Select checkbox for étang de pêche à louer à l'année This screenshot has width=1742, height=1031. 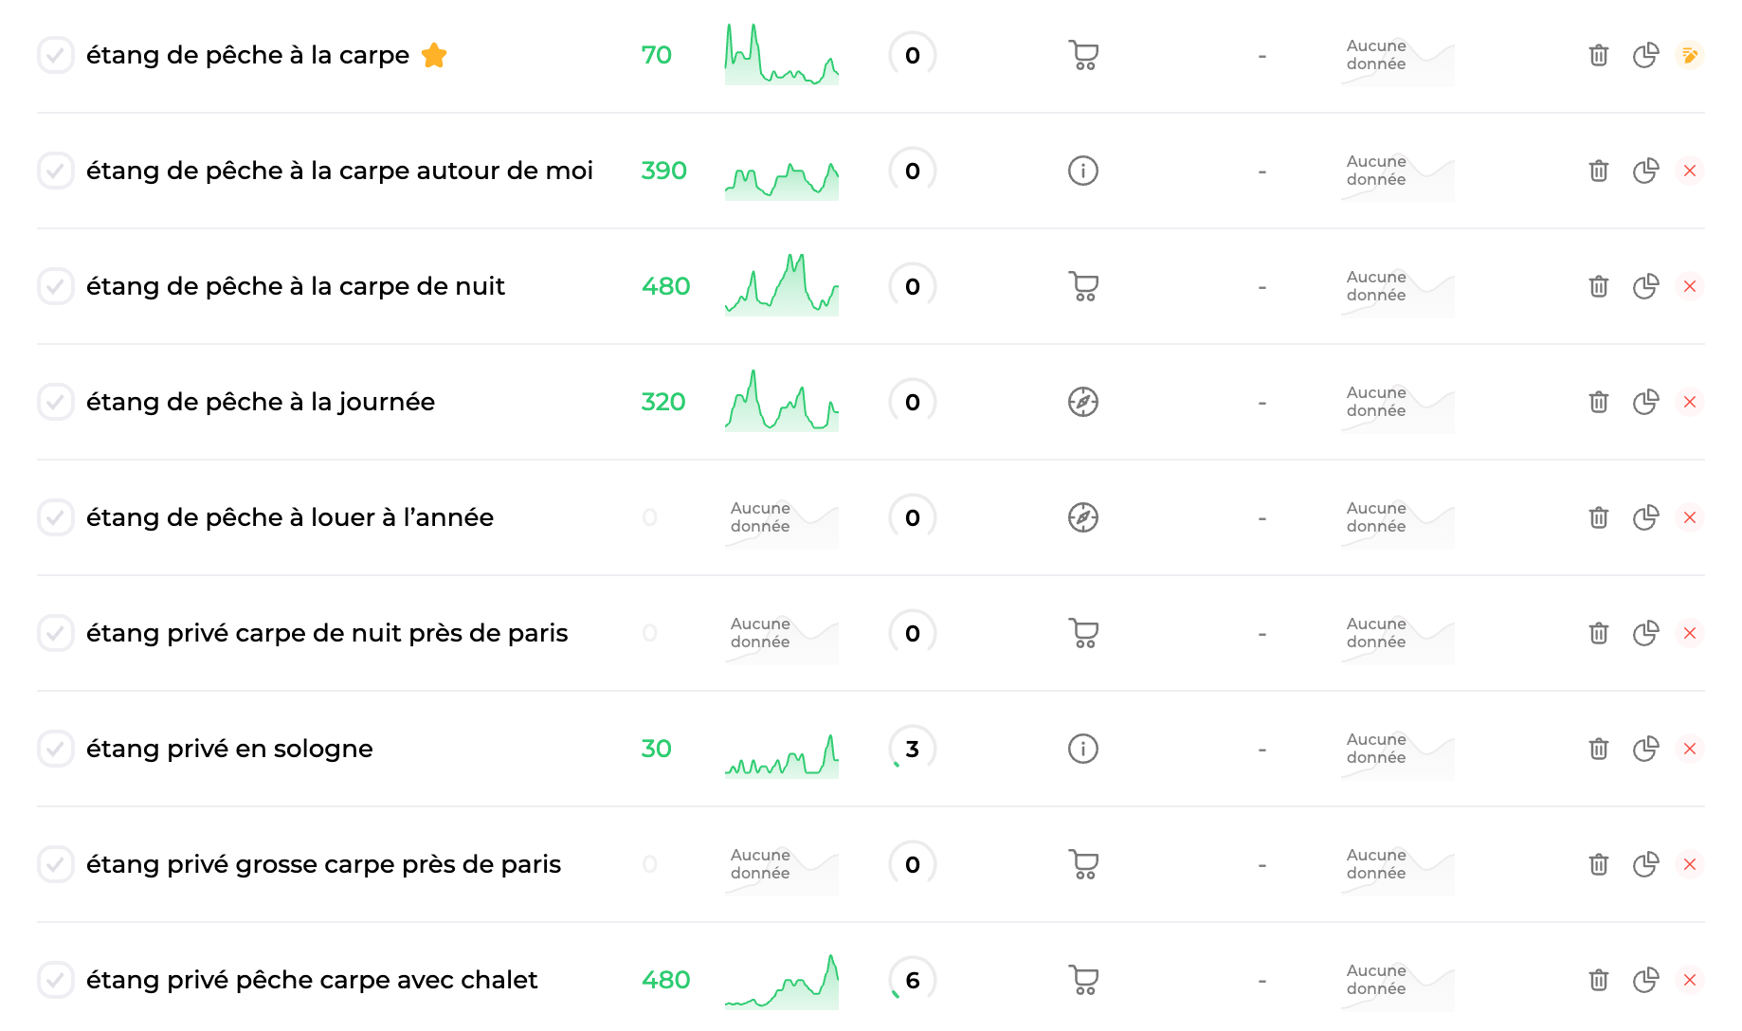(56, 517)
